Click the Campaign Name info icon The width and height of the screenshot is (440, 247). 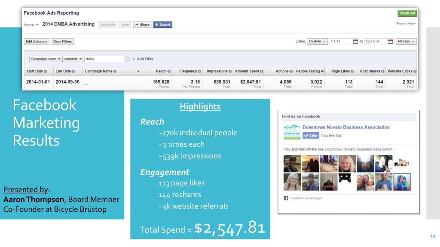pyautogui.click(x=115, y=72)
